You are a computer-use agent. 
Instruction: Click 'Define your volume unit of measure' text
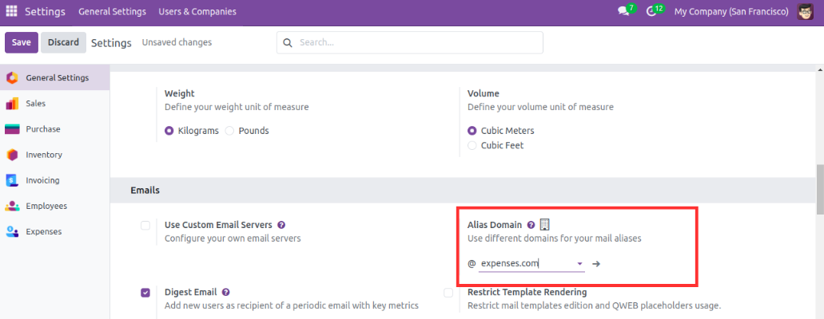coord(540,107)
